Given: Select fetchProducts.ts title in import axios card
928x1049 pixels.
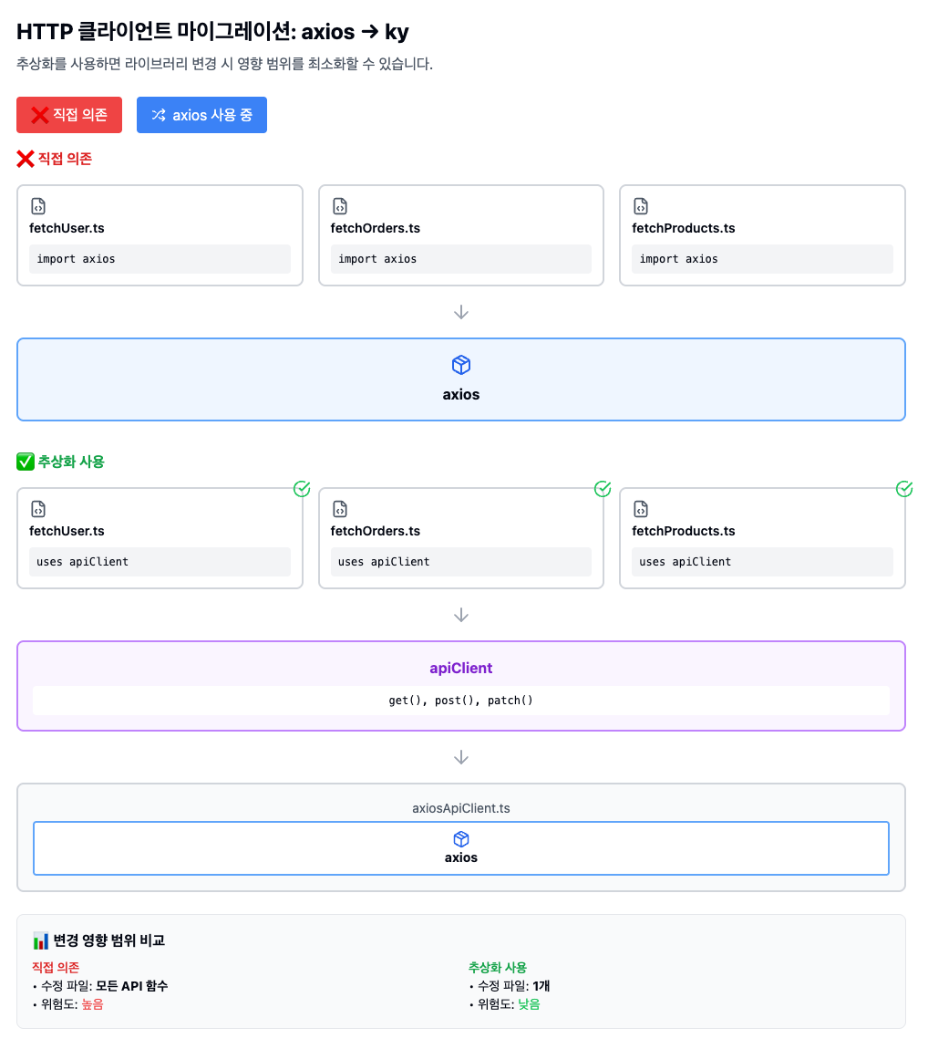Looking at the screenshot, I should click(684, 228).
